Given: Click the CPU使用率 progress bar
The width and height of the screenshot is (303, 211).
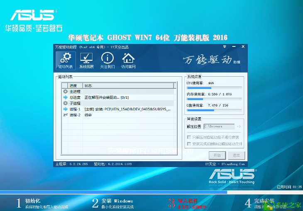Looking at the screenshot, I should [214, 88].
